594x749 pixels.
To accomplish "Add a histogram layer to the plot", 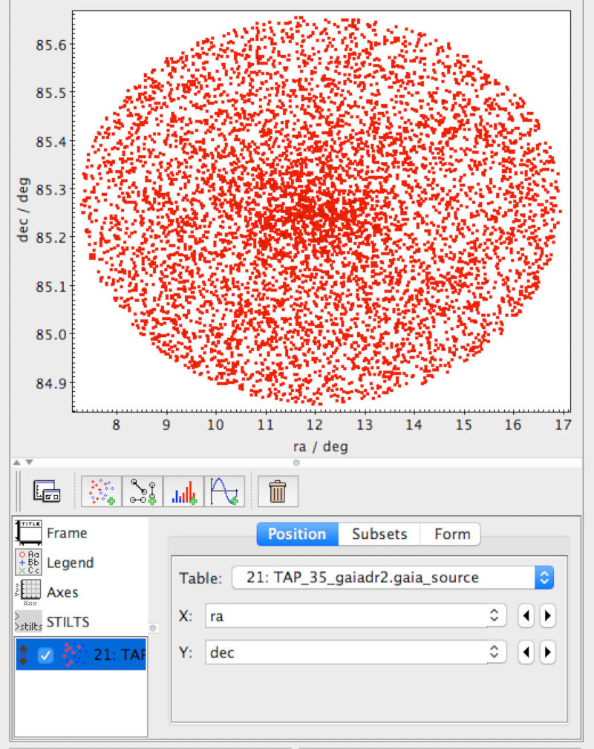I will (x=183, y=491).
